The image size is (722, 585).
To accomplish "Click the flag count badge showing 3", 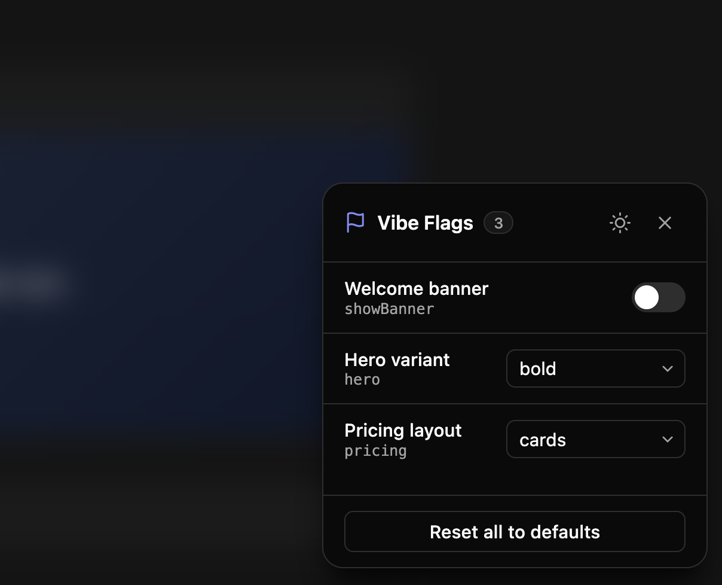I will click(x=498, y=223).
